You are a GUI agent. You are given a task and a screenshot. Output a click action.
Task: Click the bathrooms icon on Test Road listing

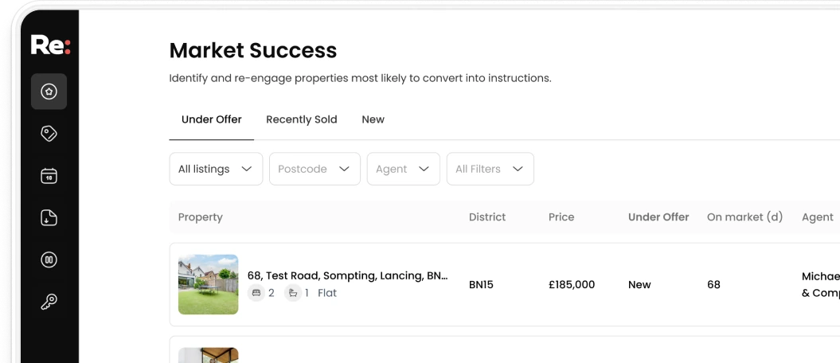[293, 293]
